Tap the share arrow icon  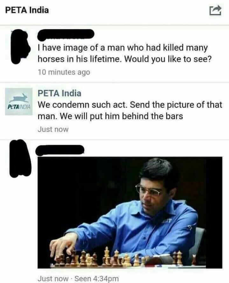(215, 10)
